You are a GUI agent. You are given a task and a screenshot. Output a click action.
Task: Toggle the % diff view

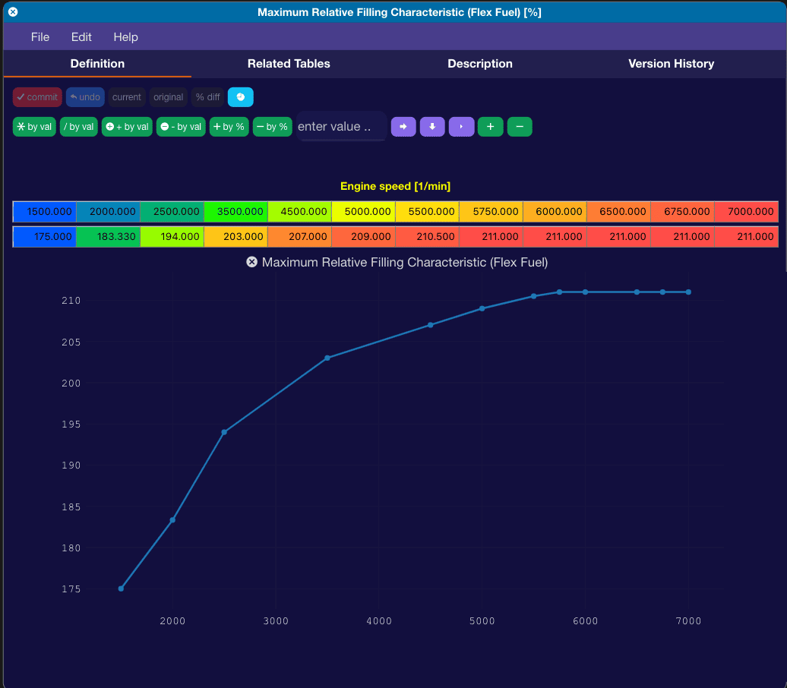pyautogui.click(x=208, y=97)
